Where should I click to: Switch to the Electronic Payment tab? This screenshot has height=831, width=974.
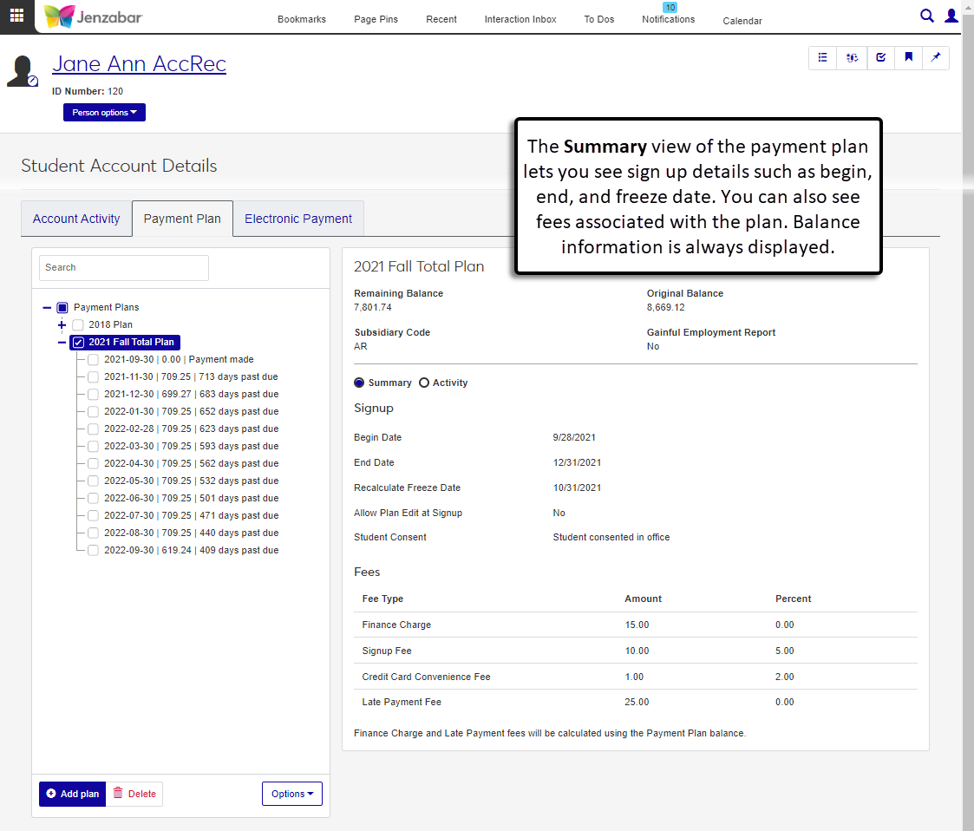298,219
